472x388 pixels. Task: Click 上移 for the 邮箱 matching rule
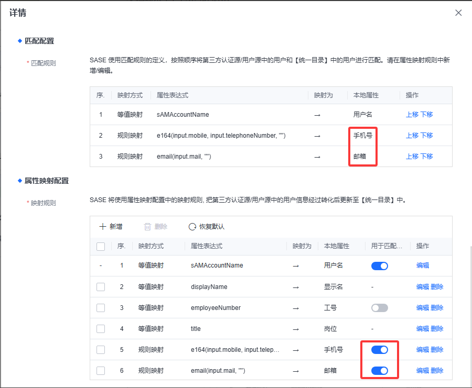pyautogui.click(x=412, y=156)
